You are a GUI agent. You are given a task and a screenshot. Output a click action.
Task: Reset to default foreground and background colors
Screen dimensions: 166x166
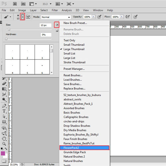(2, 149)
